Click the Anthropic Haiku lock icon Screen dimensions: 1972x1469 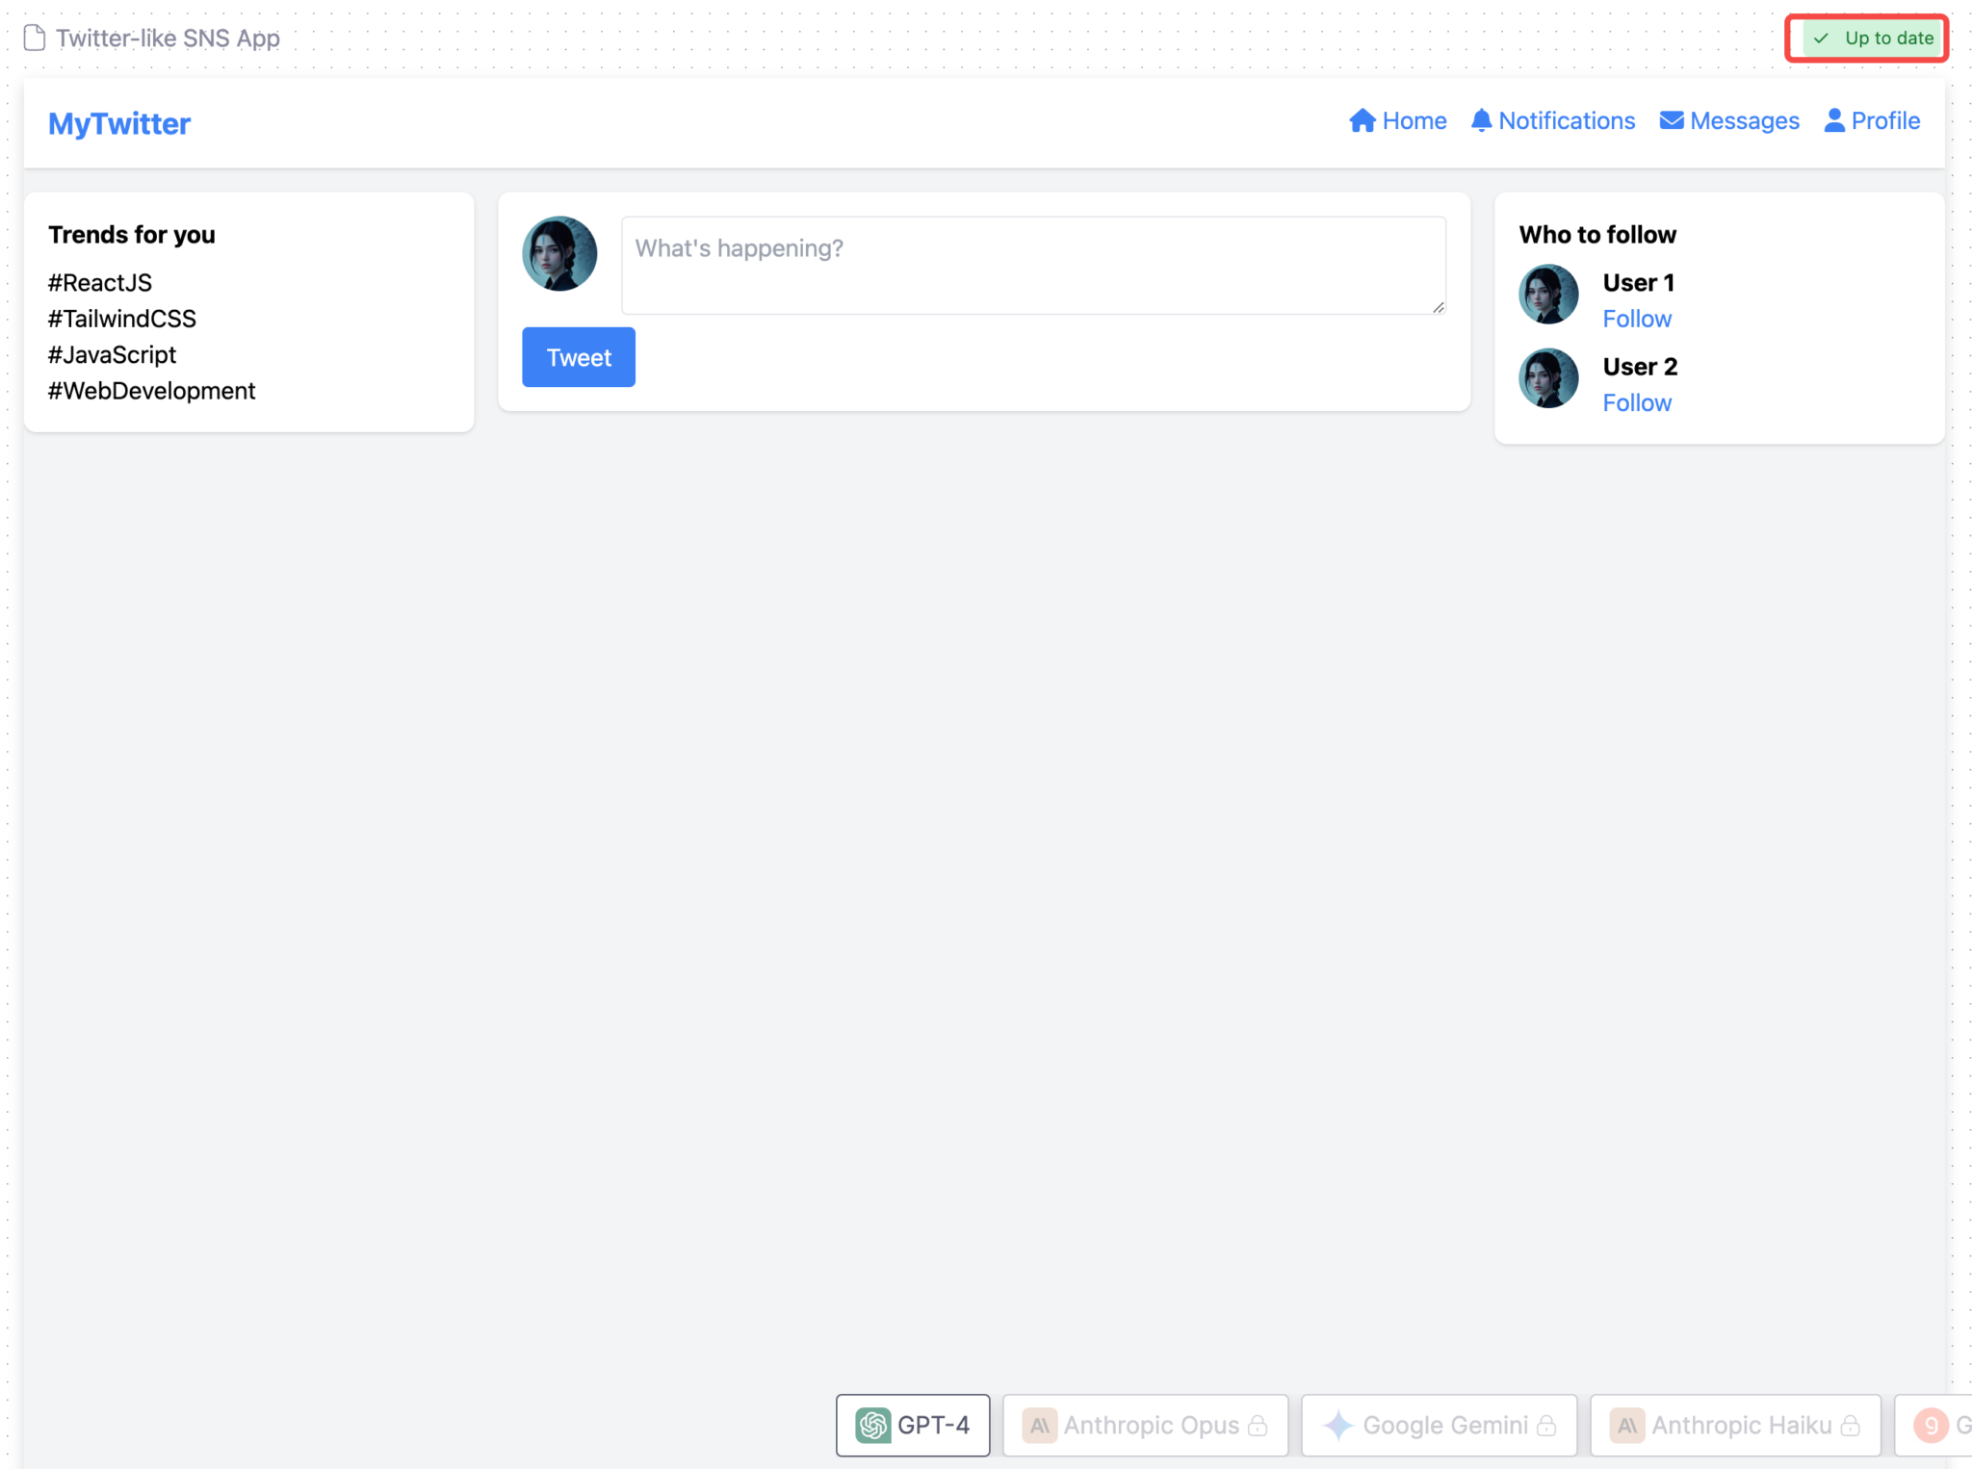[x=1850, y=1425]
